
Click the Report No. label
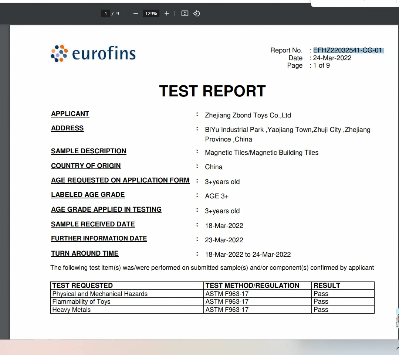pyautogui.click(x=286, y=50)
